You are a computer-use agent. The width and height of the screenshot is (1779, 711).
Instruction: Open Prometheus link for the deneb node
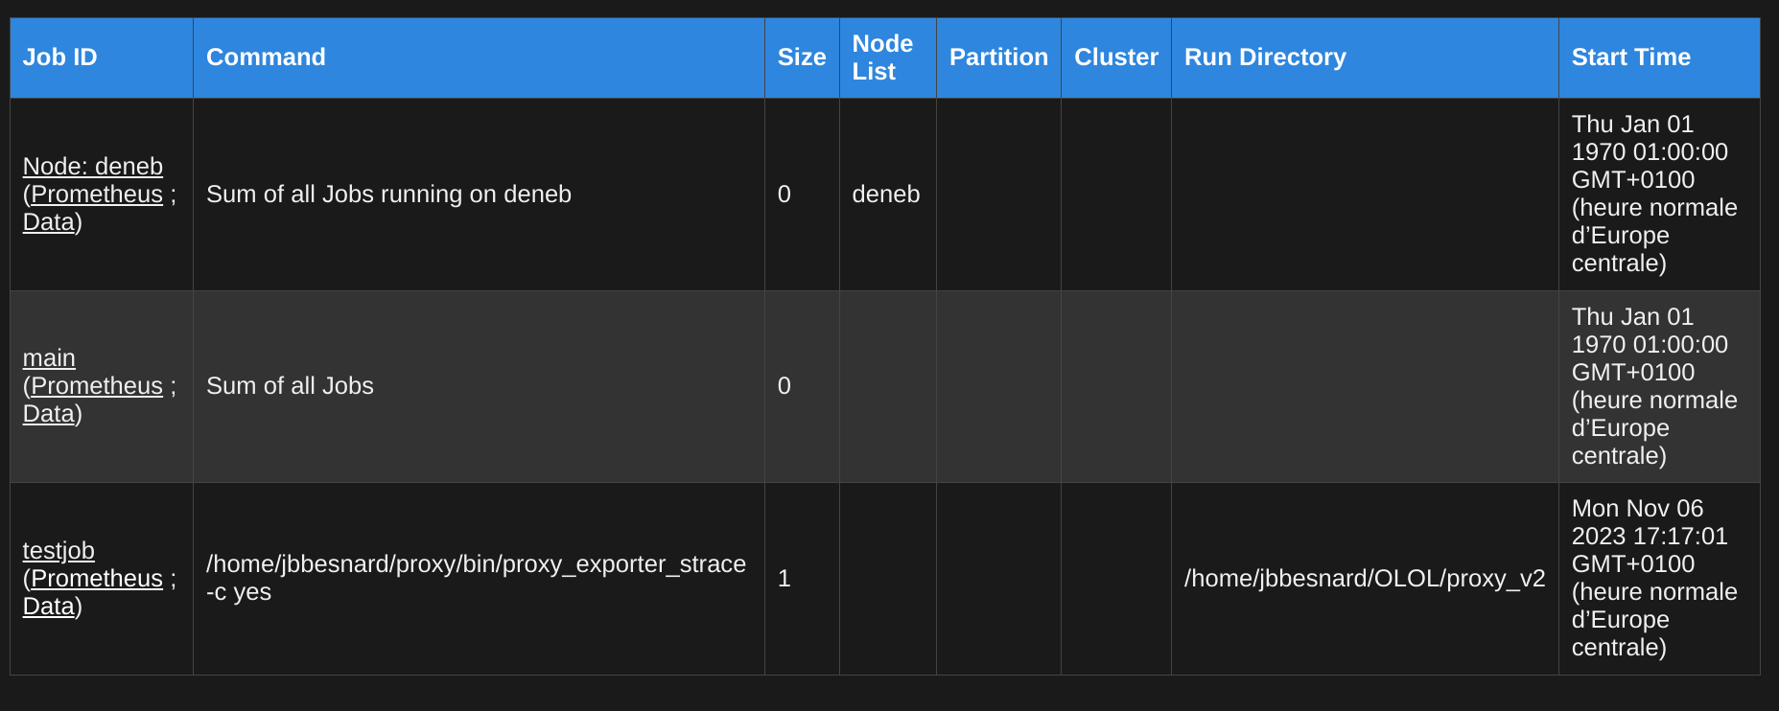(97, 194)
